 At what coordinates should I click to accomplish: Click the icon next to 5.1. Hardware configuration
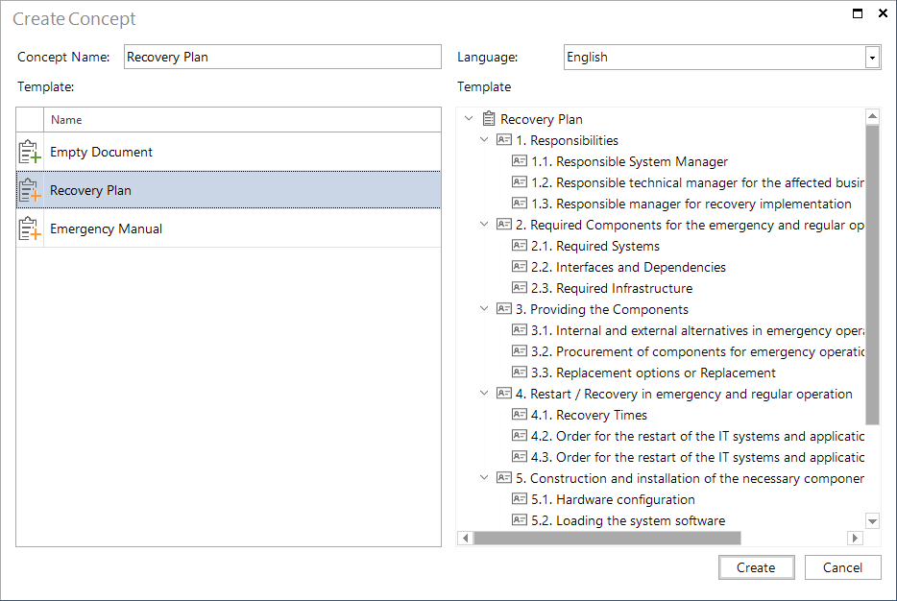click(x=519, y=498)
